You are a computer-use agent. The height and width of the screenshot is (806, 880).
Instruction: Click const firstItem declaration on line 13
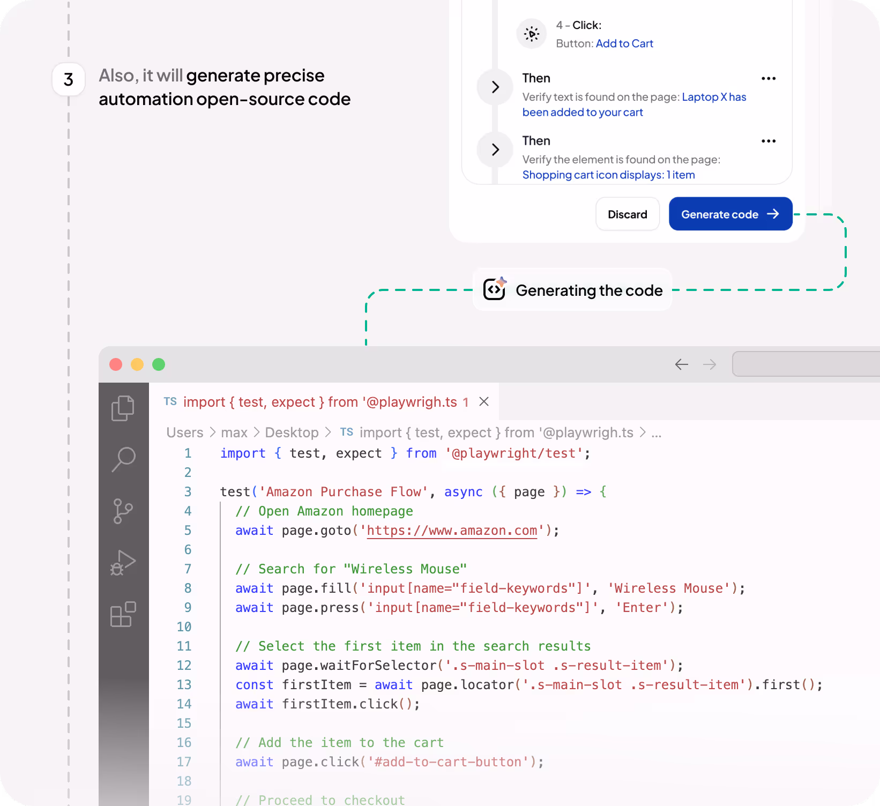(x=294, y=685)
